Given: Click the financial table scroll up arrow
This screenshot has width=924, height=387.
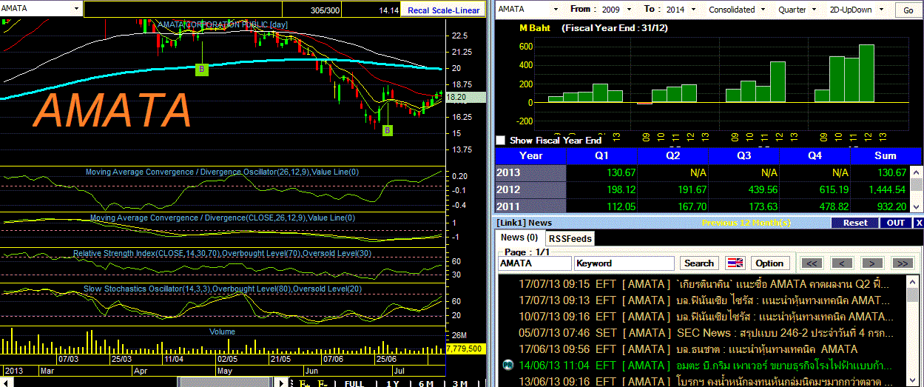Looking at the screenshot, I should pos(916,171).
